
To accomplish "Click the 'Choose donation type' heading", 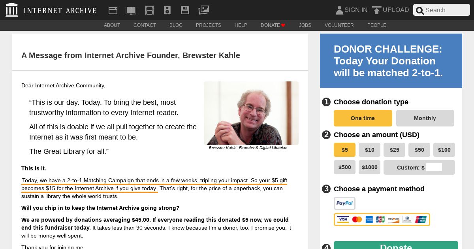I will (371, 102).
